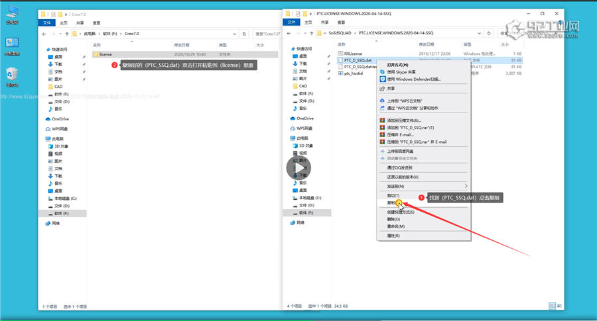Select 重命名(M) in the context menu
The width and height of the screenshot is (597, 321).
396,226
